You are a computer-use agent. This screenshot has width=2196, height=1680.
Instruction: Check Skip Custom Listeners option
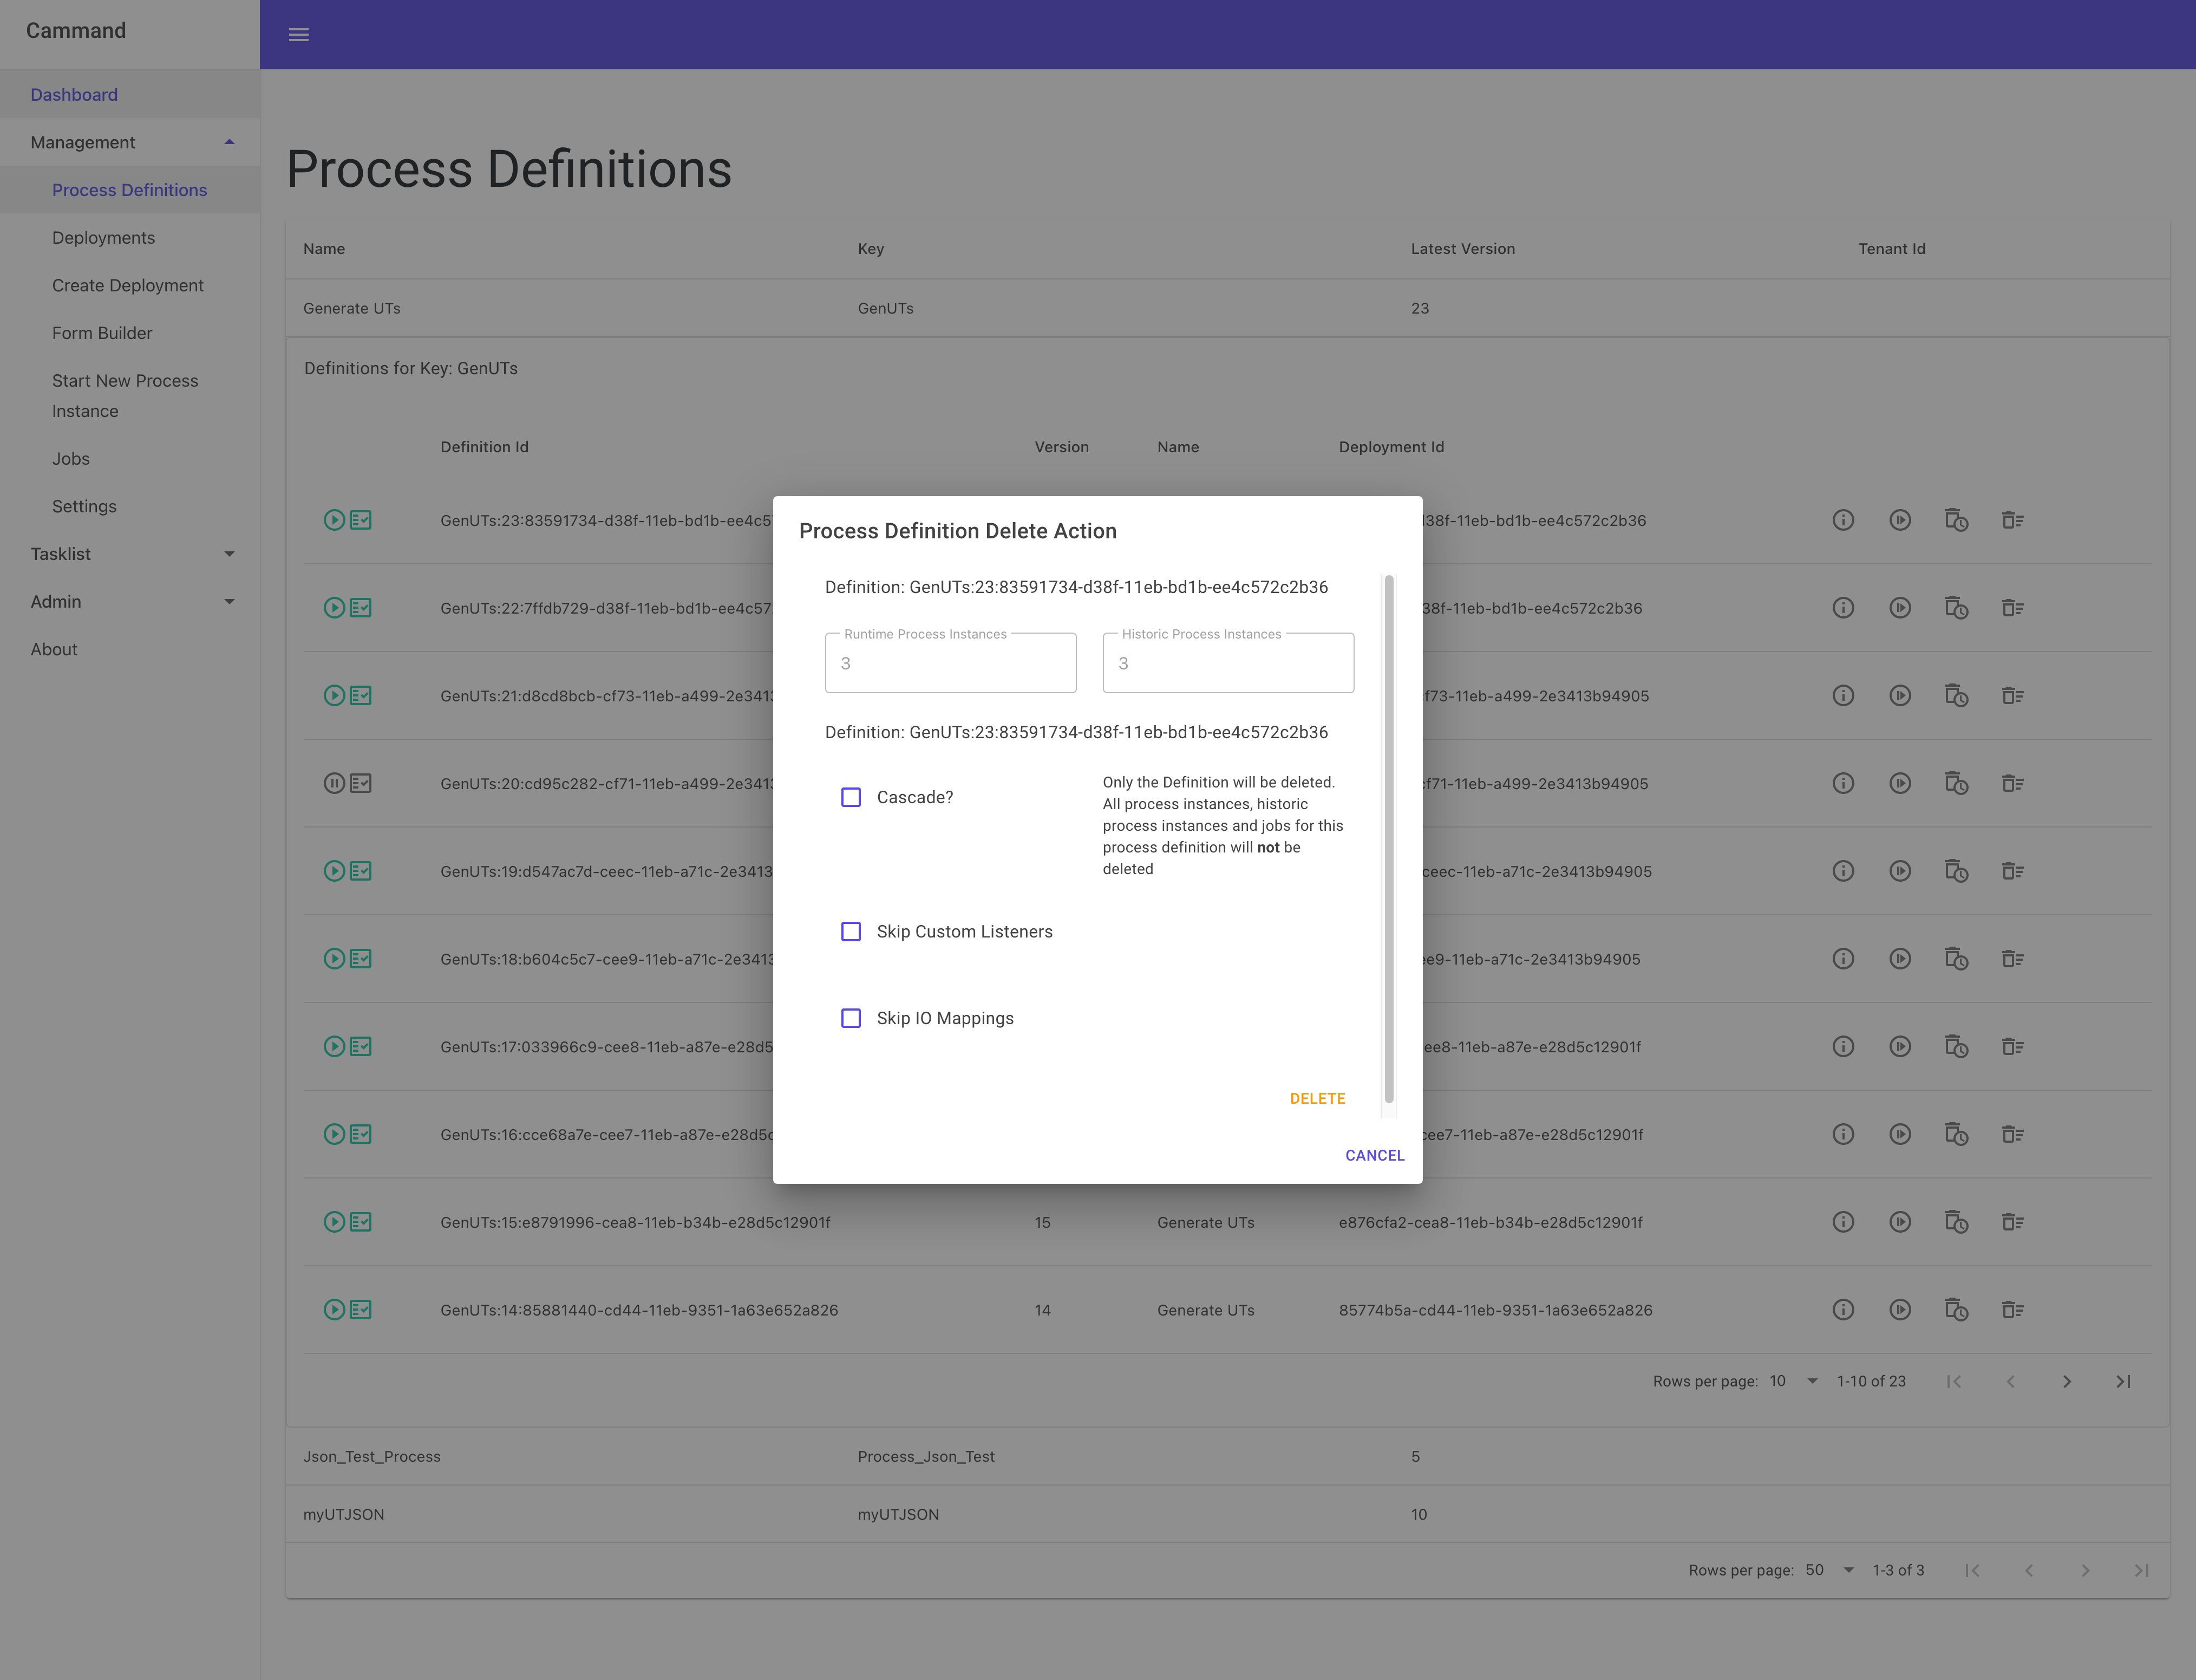[851, 932]
